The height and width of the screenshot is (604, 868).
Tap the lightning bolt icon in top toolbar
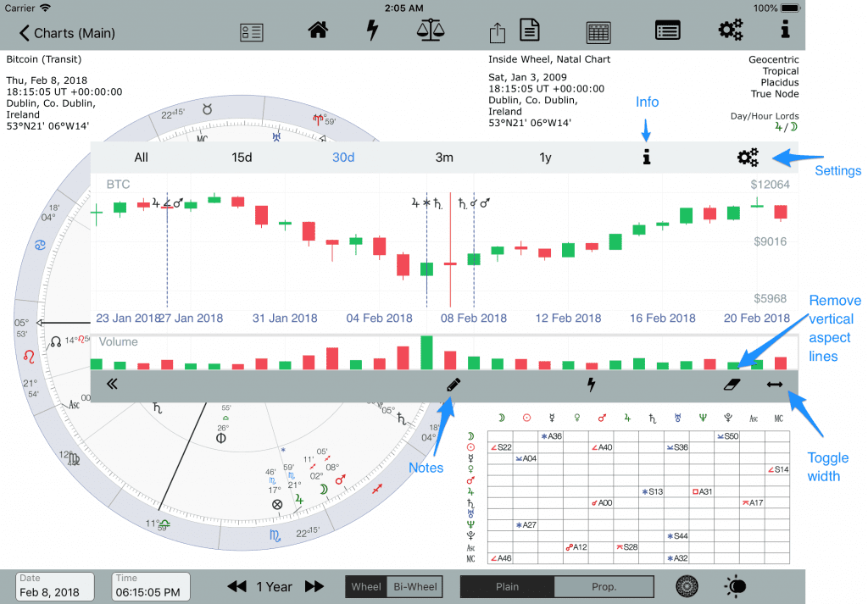(373, 30)
